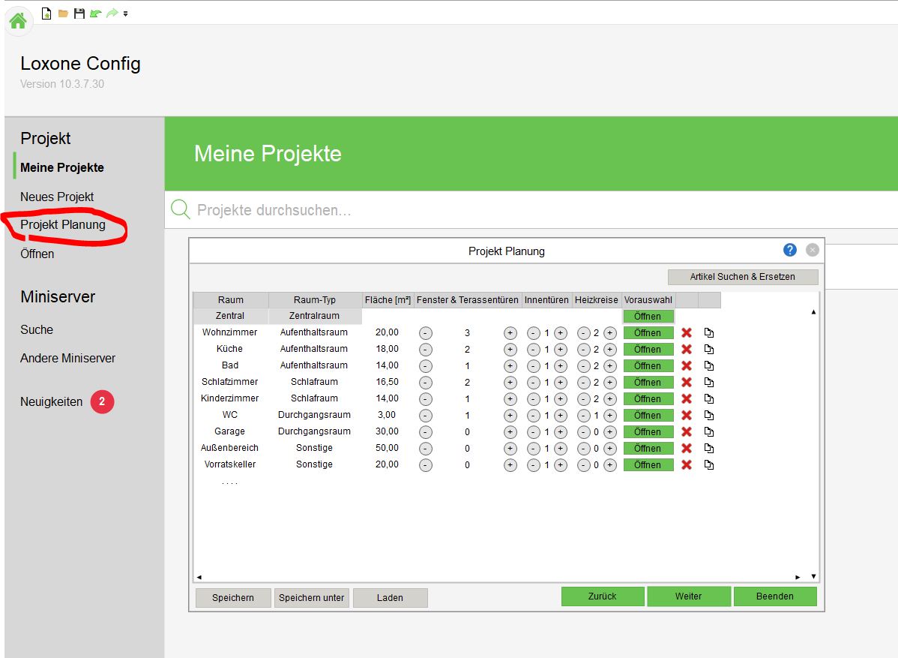The width and height of the screenshot is (898, 658).
Task: Increase Bad Innentüren count with plus
Action: click(561, 366)
